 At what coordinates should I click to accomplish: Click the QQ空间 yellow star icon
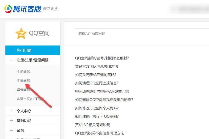click(21, 33)
